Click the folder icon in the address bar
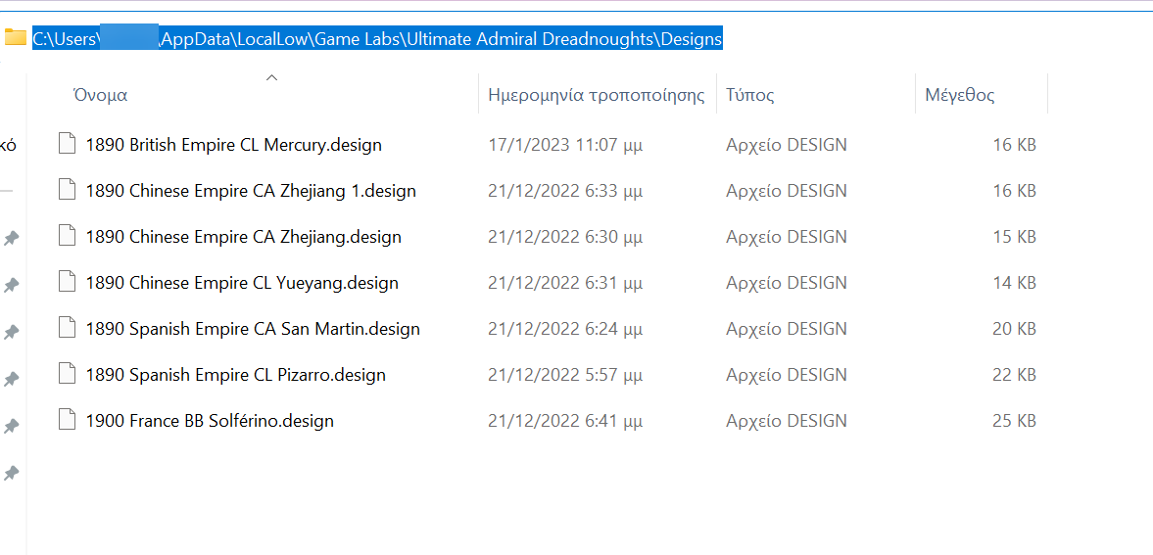This screenshot has height=555, width=1153. point(15,37)
